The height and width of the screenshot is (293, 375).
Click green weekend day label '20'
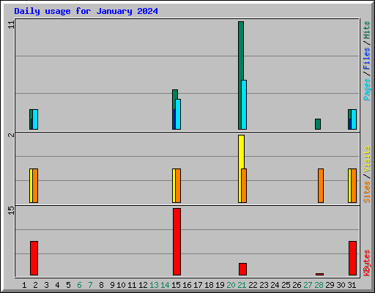pos(231,285)
